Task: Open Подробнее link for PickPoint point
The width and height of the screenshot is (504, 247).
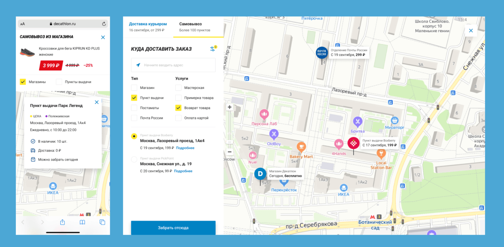Action: pyautogui.click(x=183, y=171)
